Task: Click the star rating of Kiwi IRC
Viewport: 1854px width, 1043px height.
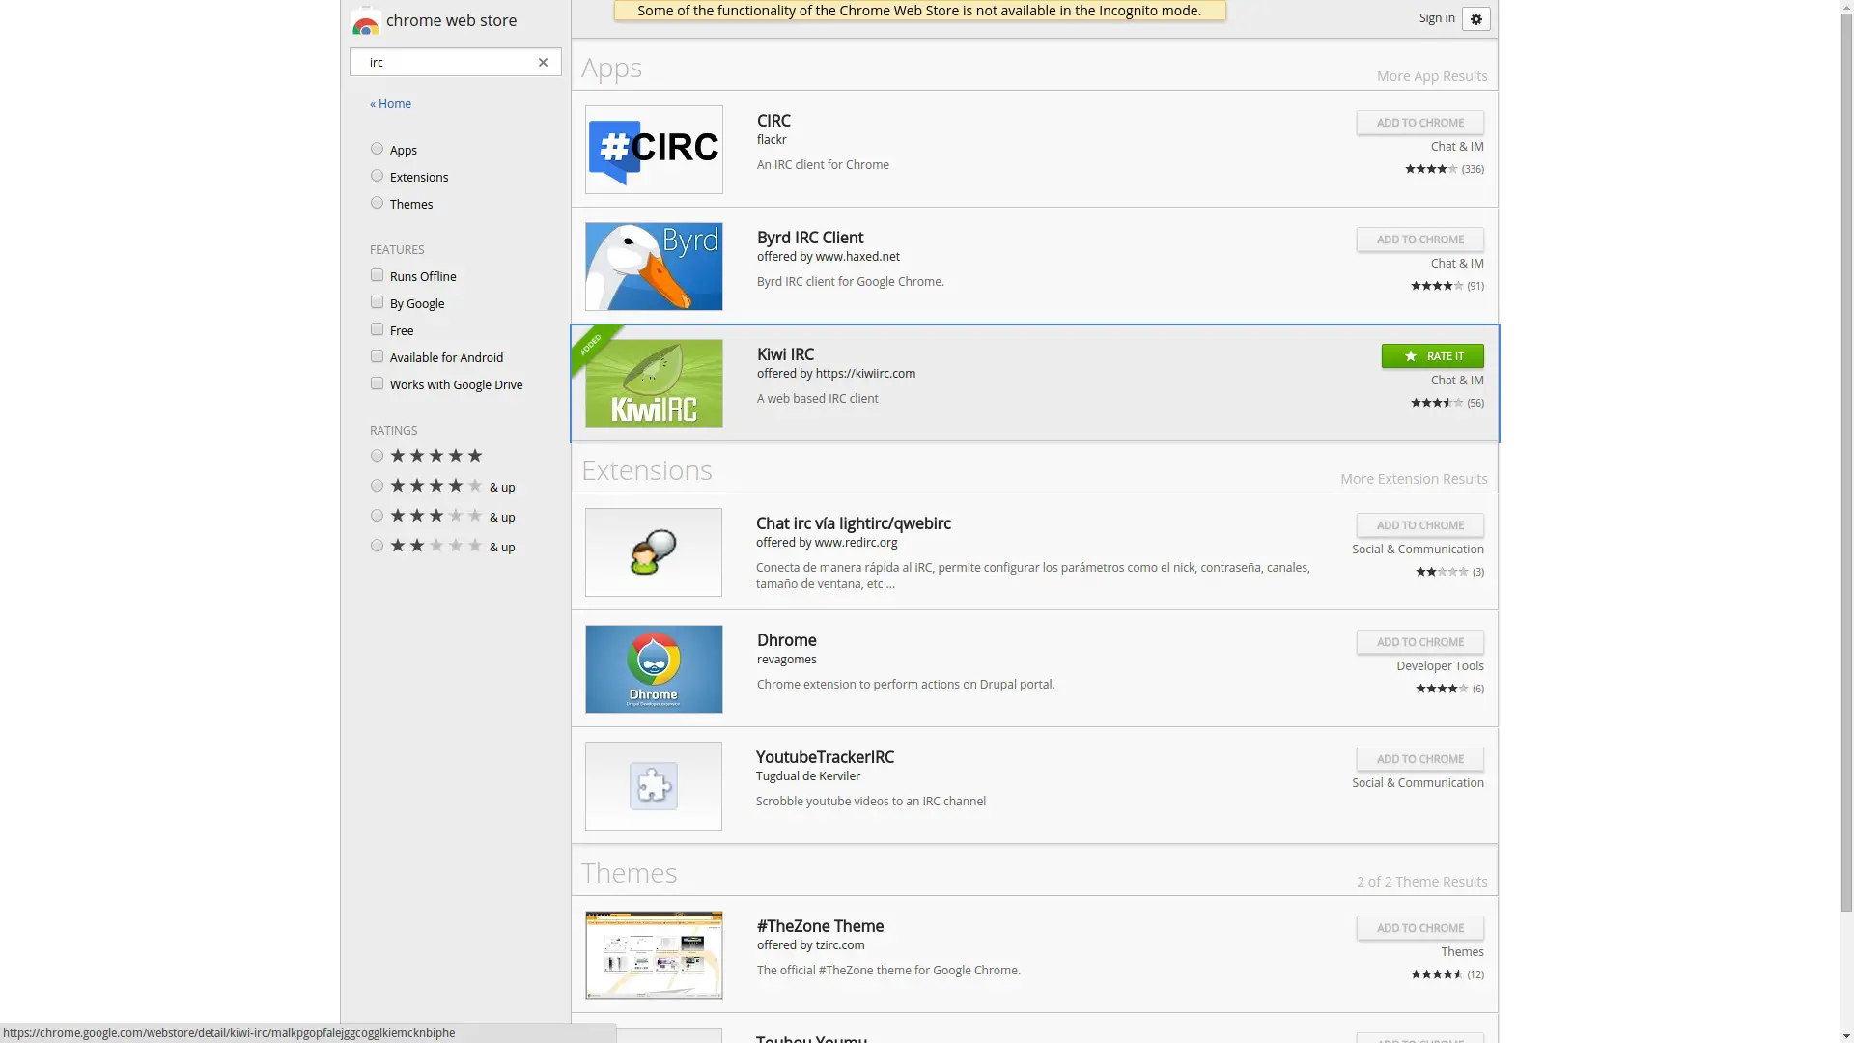Action: 1437,403
